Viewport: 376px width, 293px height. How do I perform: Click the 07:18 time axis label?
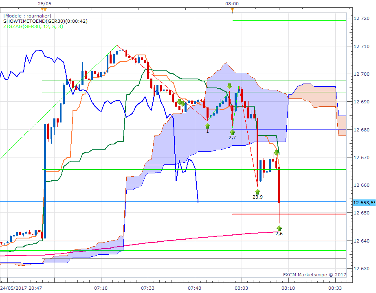(101, 288)
